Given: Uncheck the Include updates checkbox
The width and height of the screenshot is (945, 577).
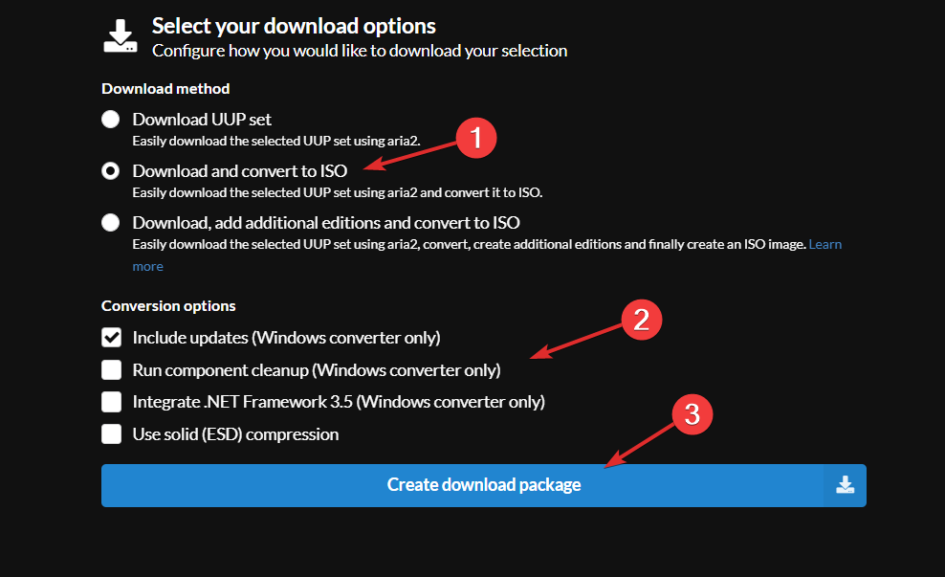Looking at the screenshot, I should [x=112, y=337].
